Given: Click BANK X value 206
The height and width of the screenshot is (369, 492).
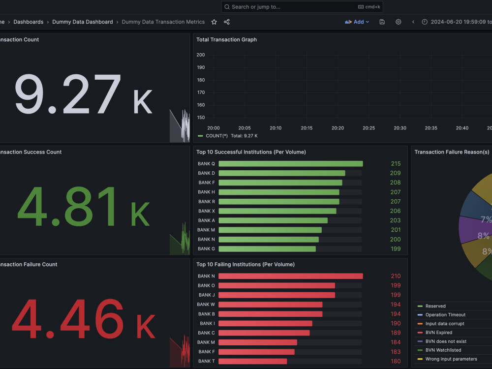Looking at the screenshot, I should tap(395, 211).
